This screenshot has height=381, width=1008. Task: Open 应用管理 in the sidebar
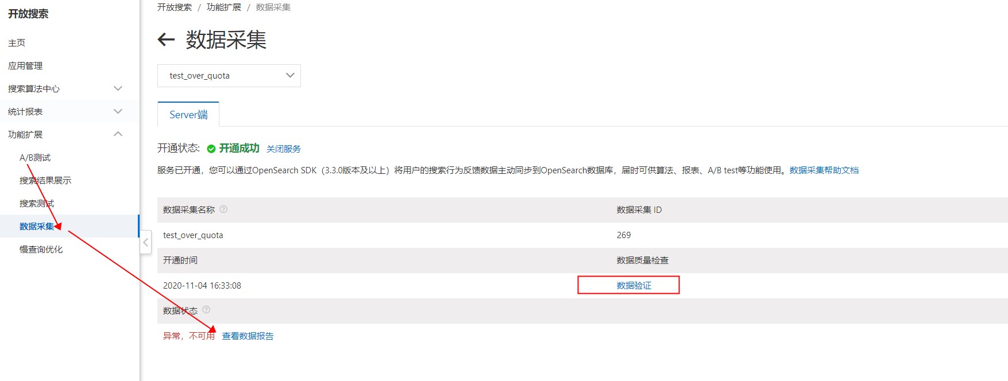[25, 66]
